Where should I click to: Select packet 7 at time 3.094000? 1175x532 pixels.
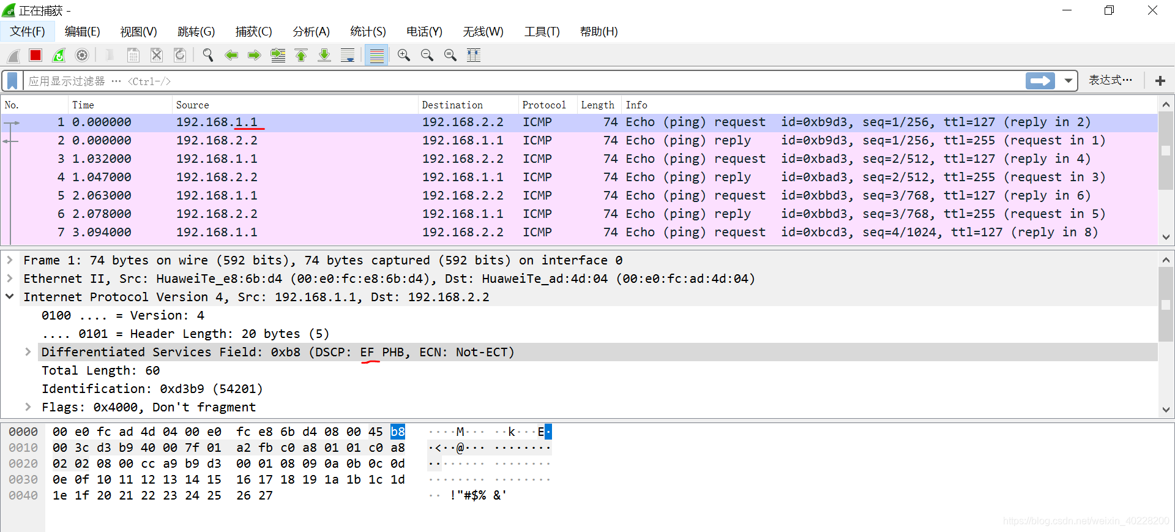[x=579, y=233]
